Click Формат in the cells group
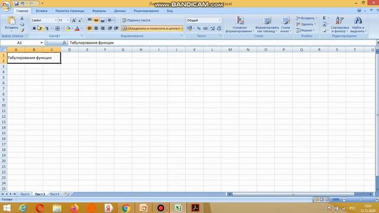379x213 pixels. point(306,30)
